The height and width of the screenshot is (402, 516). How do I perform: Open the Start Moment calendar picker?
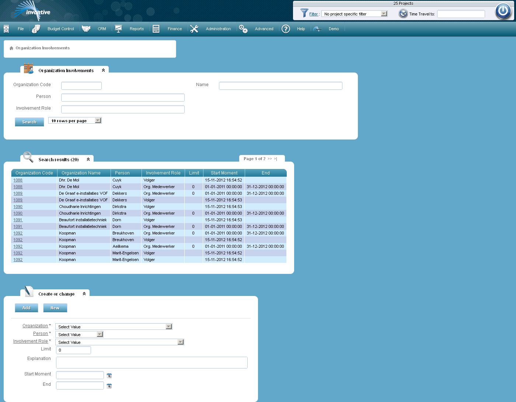[x=109, y=375]
